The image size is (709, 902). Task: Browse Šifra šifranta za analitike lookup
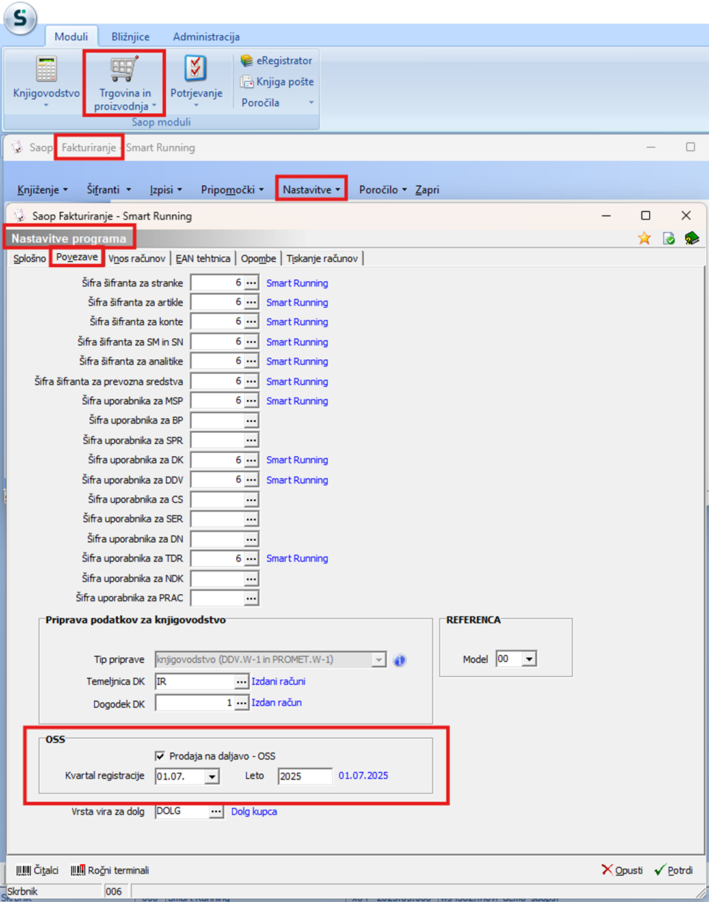pos(251,361)
